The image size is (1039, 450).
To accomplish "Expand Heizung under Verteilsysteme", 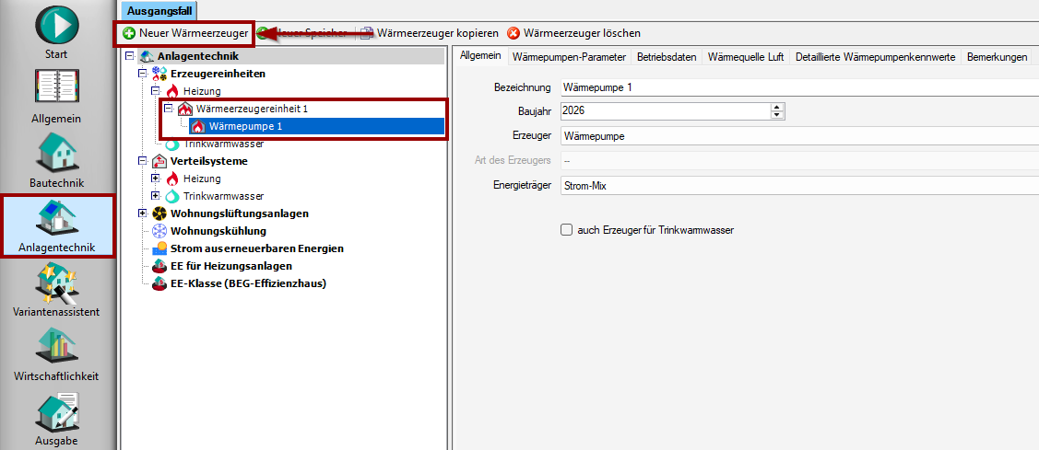I will 155,179.
